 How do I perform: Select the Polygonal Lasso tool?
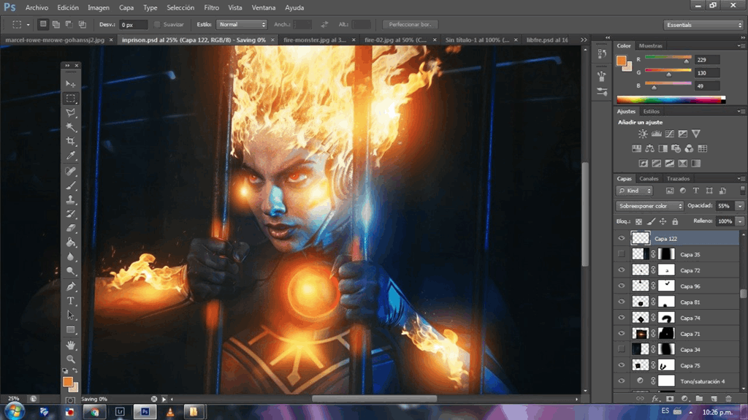(71, 112)
